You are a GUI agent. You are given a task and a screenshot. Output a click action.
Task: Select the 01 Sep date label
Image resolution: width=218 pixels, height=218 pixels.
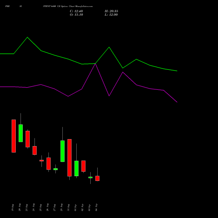(75, 208)
